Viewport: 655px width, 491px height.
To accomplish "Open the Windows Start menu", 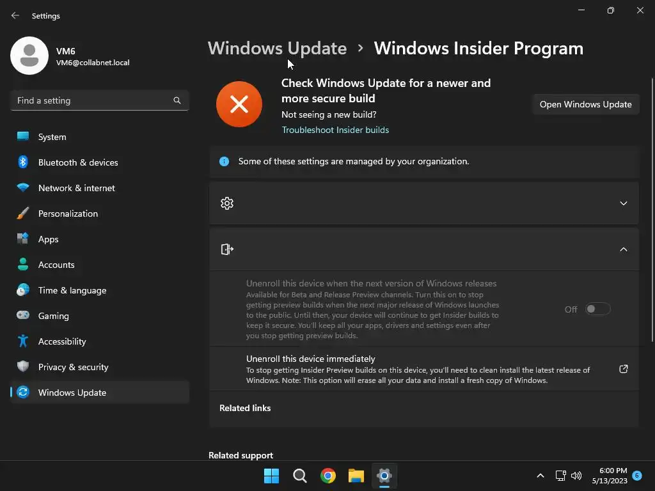I will (271, 476).
